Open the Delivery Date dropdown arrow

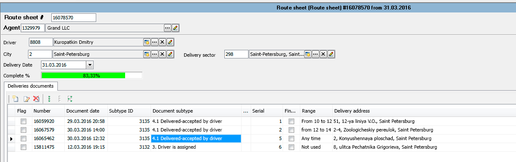90,65
